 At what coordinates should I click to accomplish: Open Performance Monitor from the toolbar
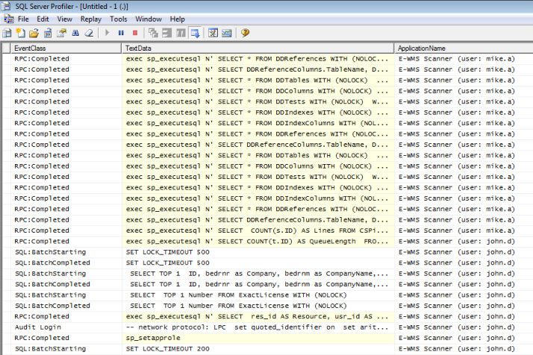tap(226, 33)
